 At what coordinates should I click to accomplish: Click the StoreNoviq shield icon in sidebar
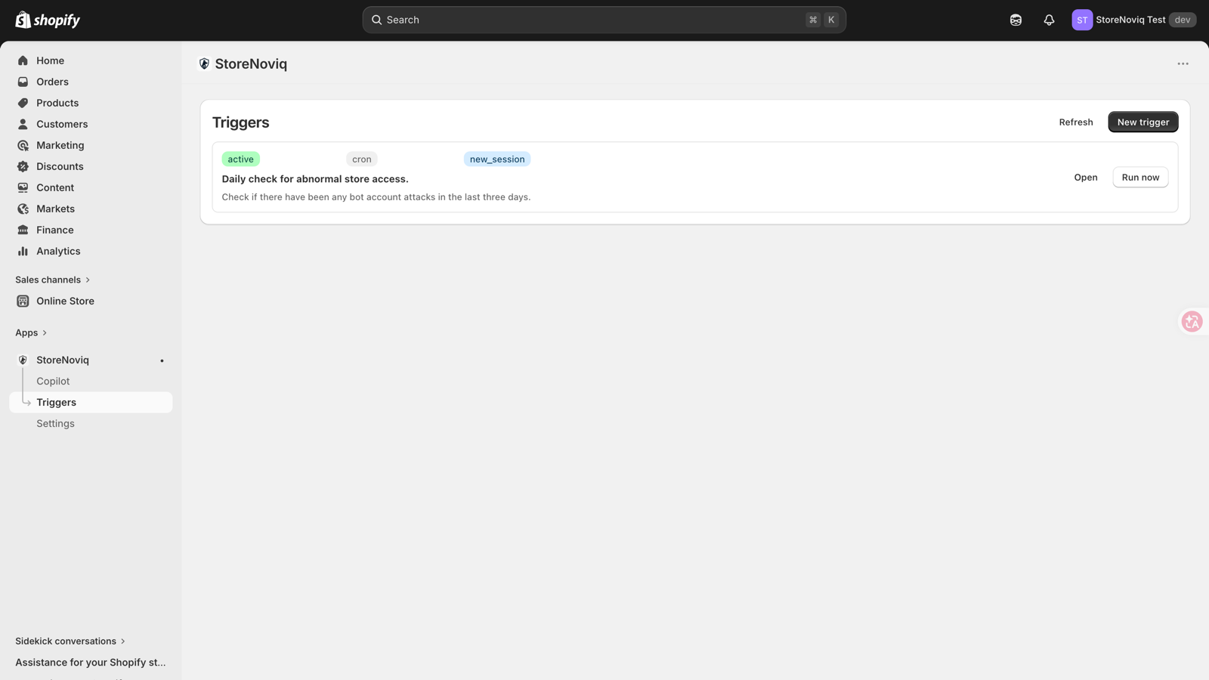click(23, 360)
